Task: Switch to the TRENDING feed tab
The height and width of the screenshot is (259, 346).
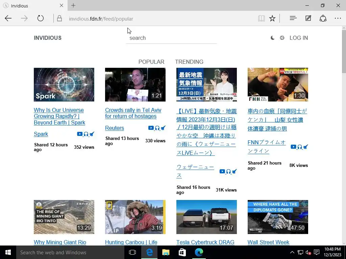Action: coord(189,62)
